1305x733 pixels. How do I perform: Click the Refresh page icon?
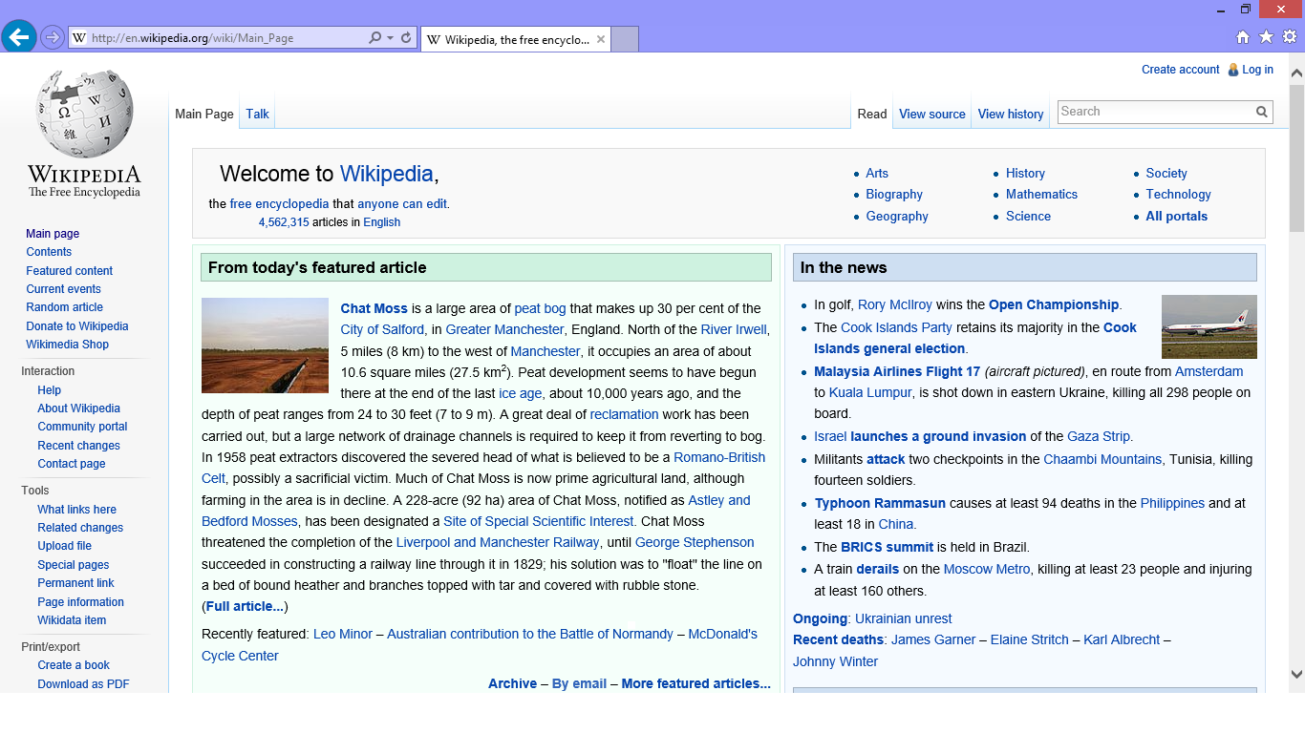click(406, 38)
